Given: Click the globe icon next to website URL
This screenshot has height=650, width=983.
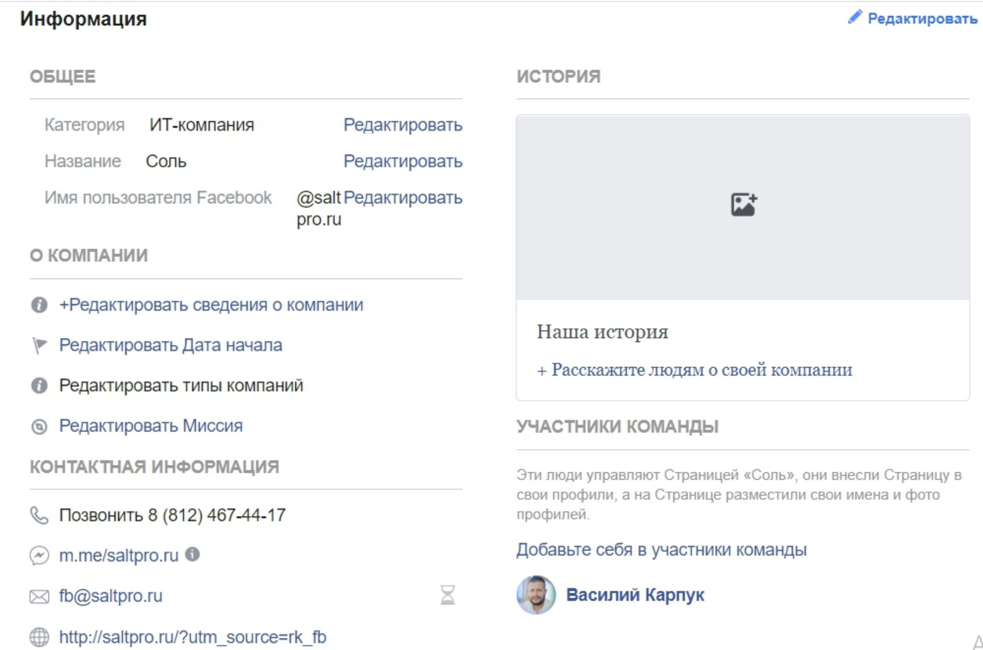Looking at the screenshot, I should pos(39,637).
